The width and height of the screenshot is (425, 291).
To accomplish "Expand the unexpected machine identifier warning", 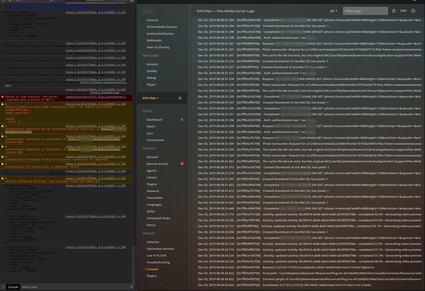I will pos(5,126).
